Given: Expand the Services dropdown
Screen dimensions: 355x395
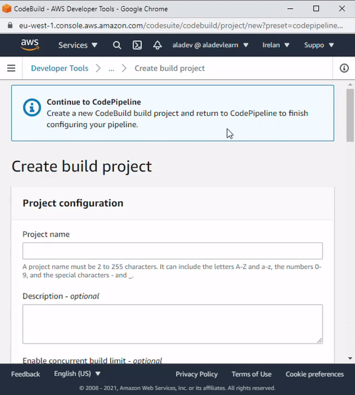Looking at the screenshot, I should (x=78, y=45).
